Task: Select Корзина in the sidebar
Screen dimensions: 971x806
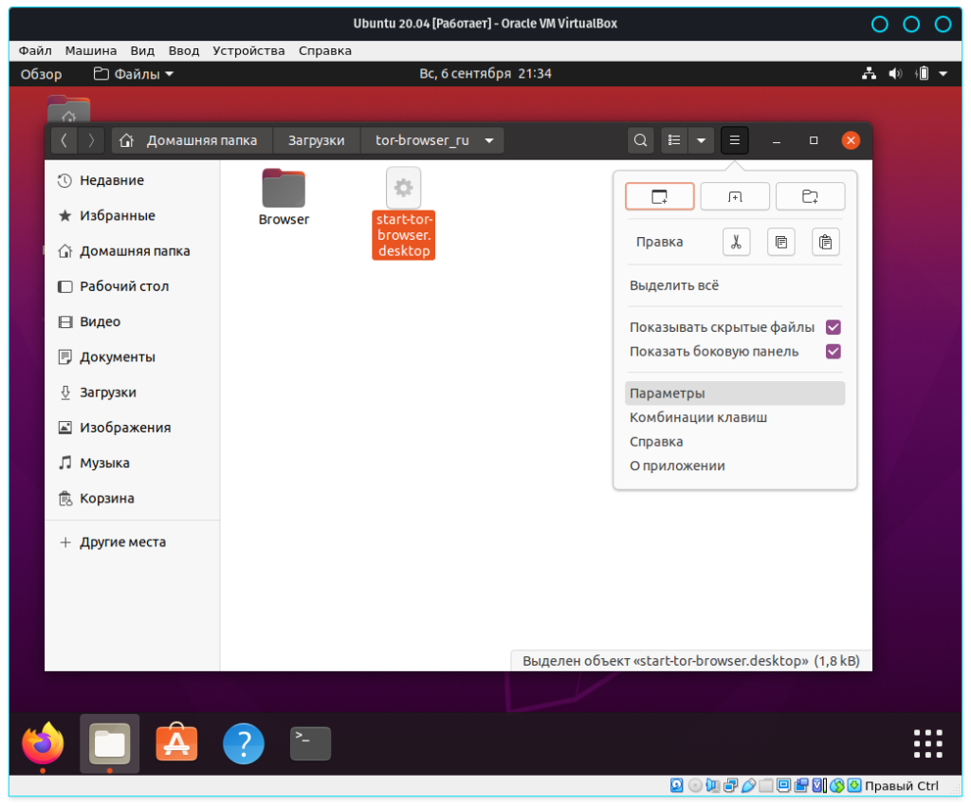Action: pos(106,498)
